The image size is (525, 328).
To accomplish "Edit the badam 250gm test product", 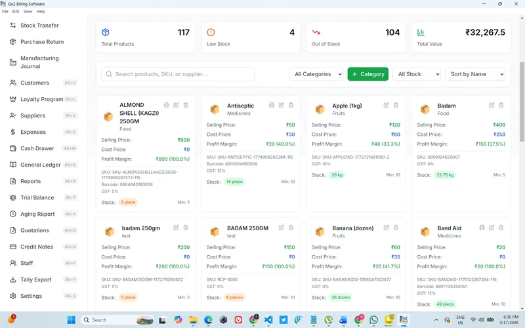I will (x=176, y=228).
